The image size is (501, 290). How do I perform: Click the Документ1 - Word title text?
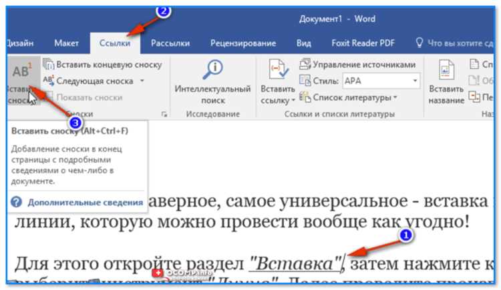(337, 19)
